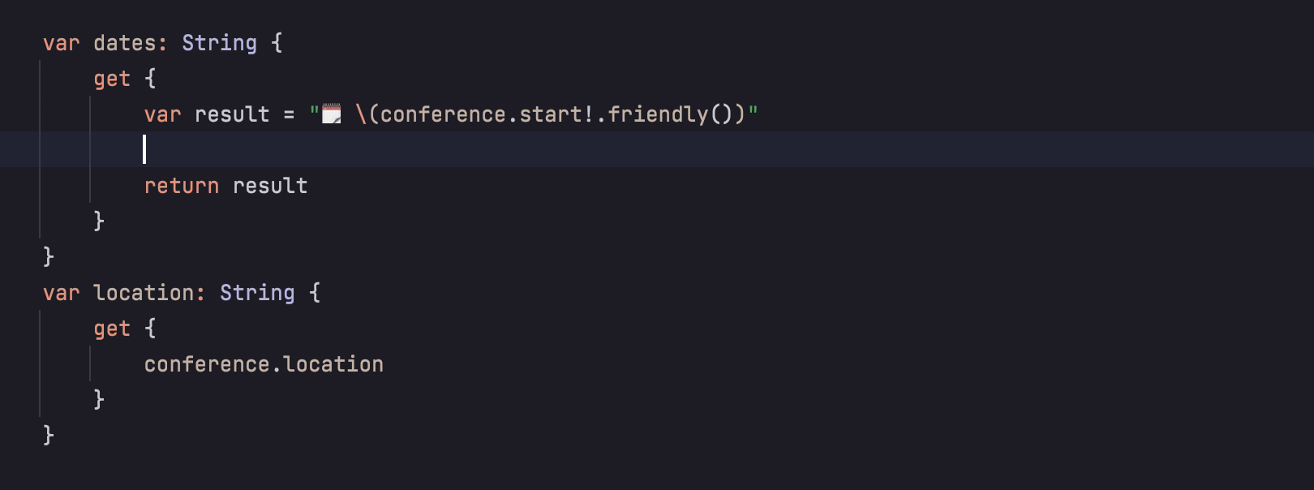Click 'conference' in the conference.location expression
1314x490 pixels.
coord(207,364)
